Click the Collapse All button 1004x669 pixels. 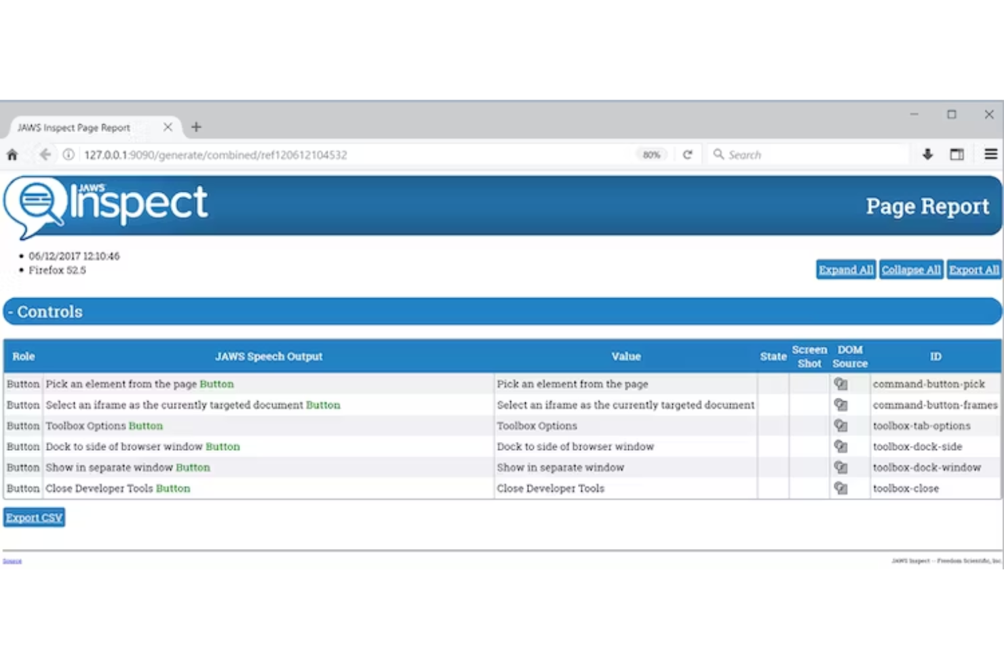(x=911, y=270)
